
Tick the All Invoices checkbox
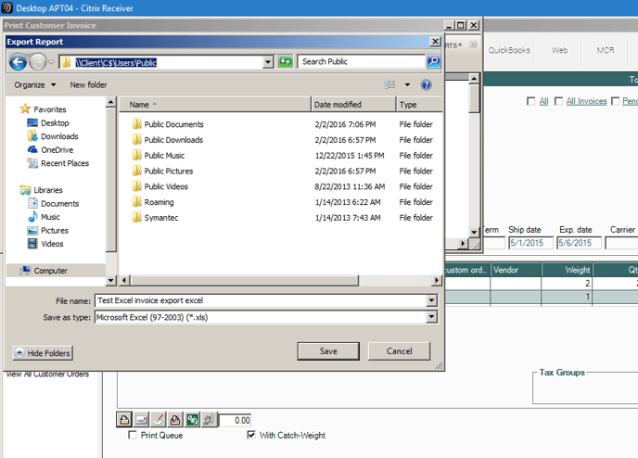point(559,101)
